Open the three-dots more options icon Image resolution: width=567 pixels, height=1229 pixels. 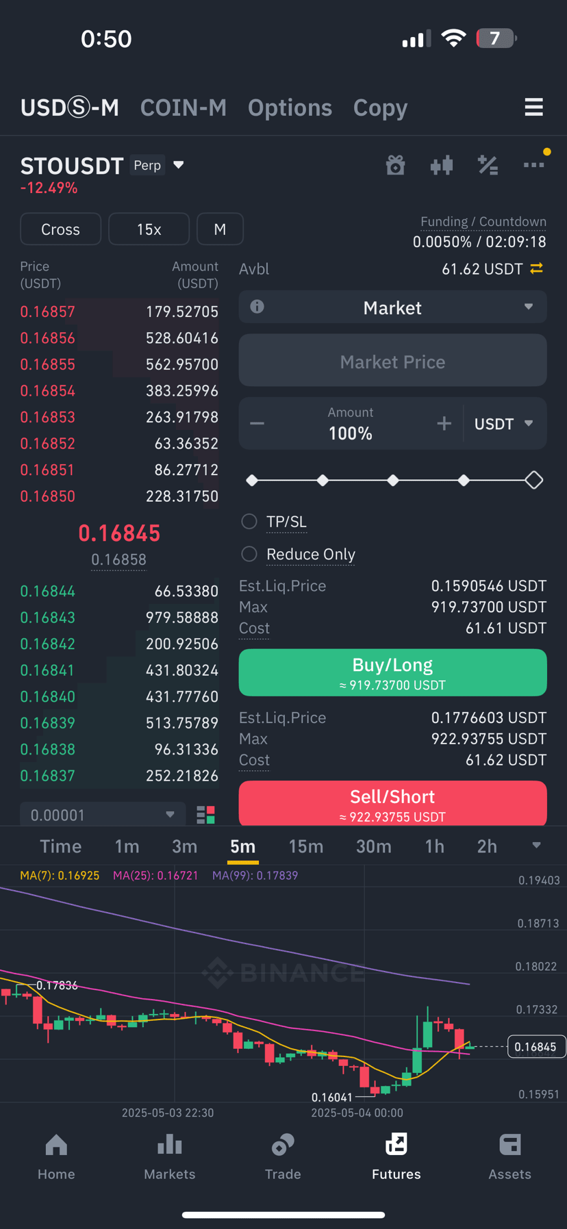(533, 165)
